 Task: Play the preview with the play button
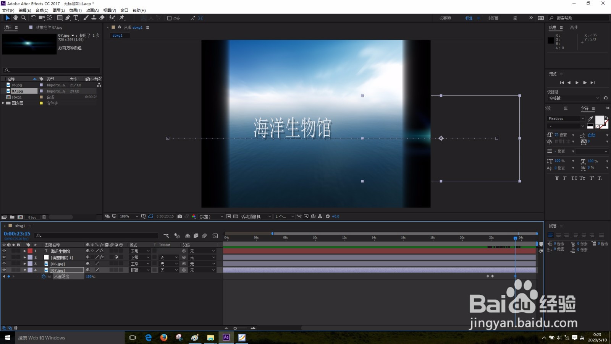pyautogui.click(x=577, y=83)
